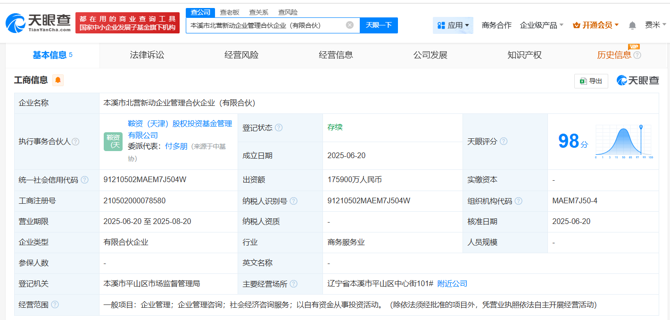670x320 pixels.
Task: Click help icon beside 经营范围
Action: [55, 304]
